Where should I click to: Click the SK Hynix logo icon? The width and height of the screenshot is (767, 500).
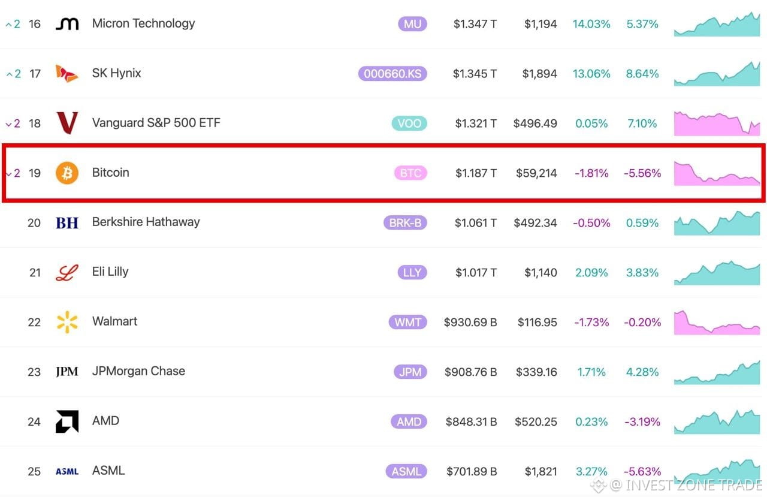[x=67, y=74]
